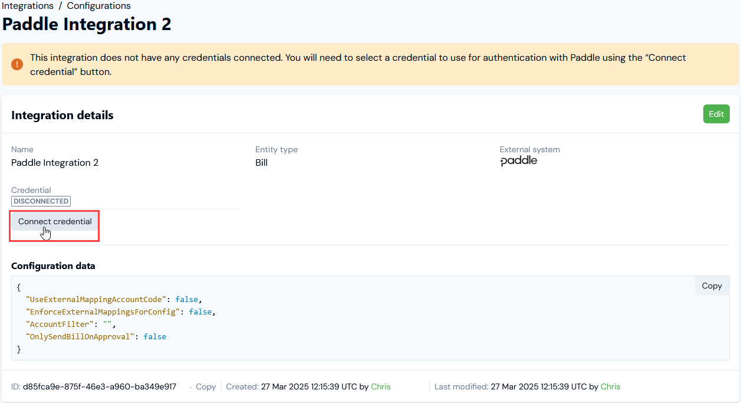Click the Name value Paddle Integration 2
This screenshot has height=403, width=741.
pyautogui.click(x=55, y=163)
